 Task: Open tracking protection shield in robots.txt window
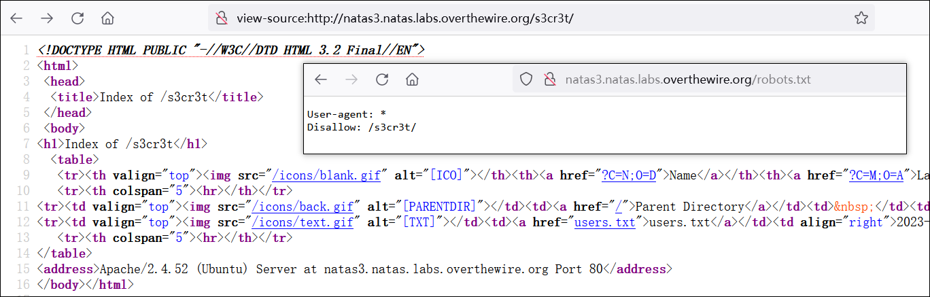(526, 80)
